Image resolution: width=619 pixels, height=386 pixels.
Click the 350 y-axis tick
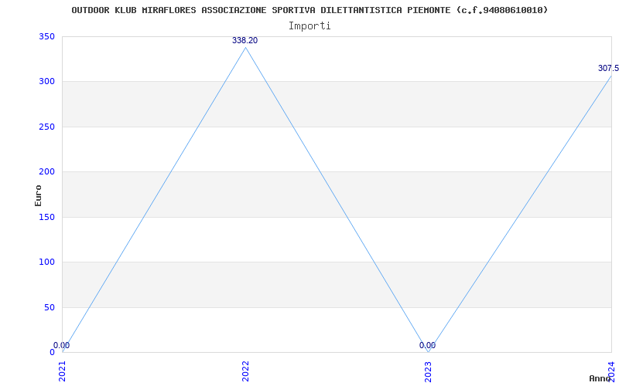point(46,36)
